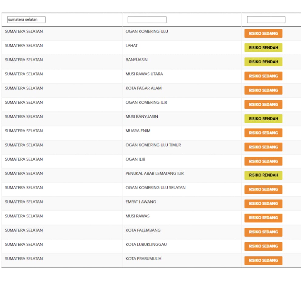Click the Ogan Komering Ulu Timur cell
Screen dimensions: 301x282
153,145
